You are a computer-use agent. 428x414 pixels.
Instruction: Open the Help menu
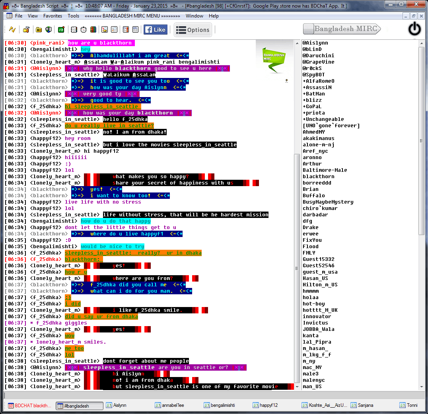214,16
